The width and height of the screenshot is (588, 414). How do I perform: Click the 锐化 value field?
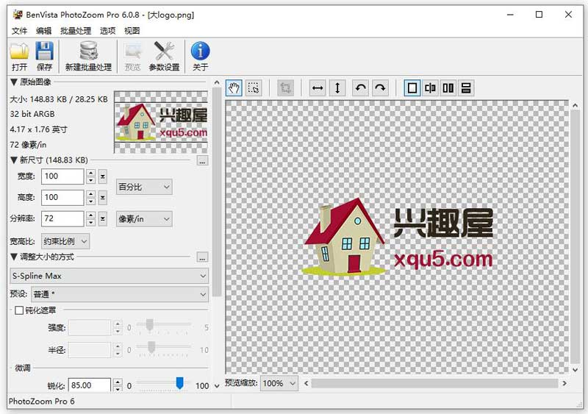point(90,385)
